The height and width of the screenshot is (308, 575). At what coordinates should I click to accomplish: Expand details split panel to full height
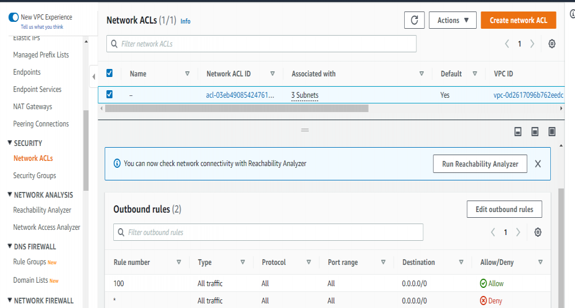551,132
